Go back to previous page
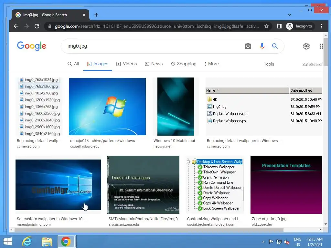 pos(16,26)
